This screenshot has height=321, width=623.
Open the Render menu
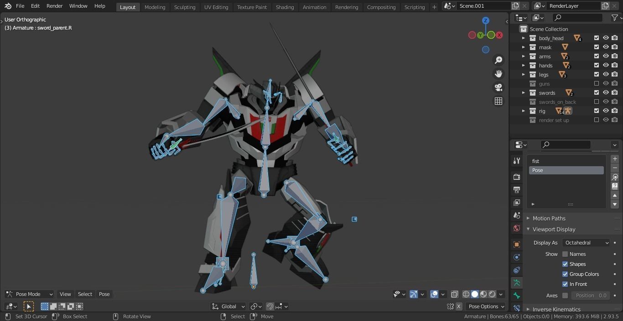(54, 6)
